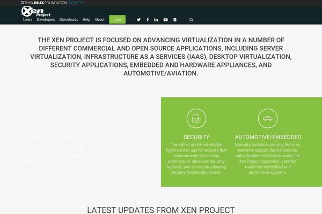Click the 'Latest Updates from Xen Project' heading

[x=161, y=210]
